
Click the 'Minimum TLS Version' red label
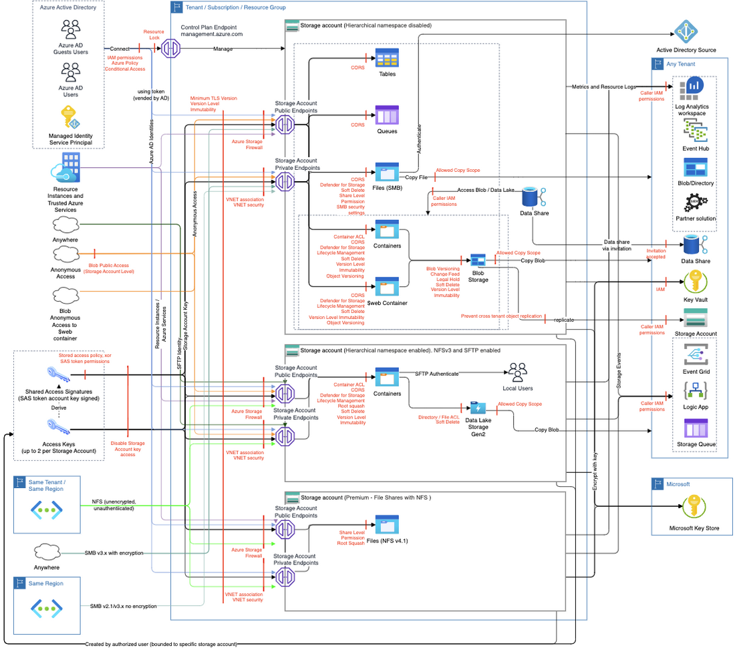(x=214, y=98)
